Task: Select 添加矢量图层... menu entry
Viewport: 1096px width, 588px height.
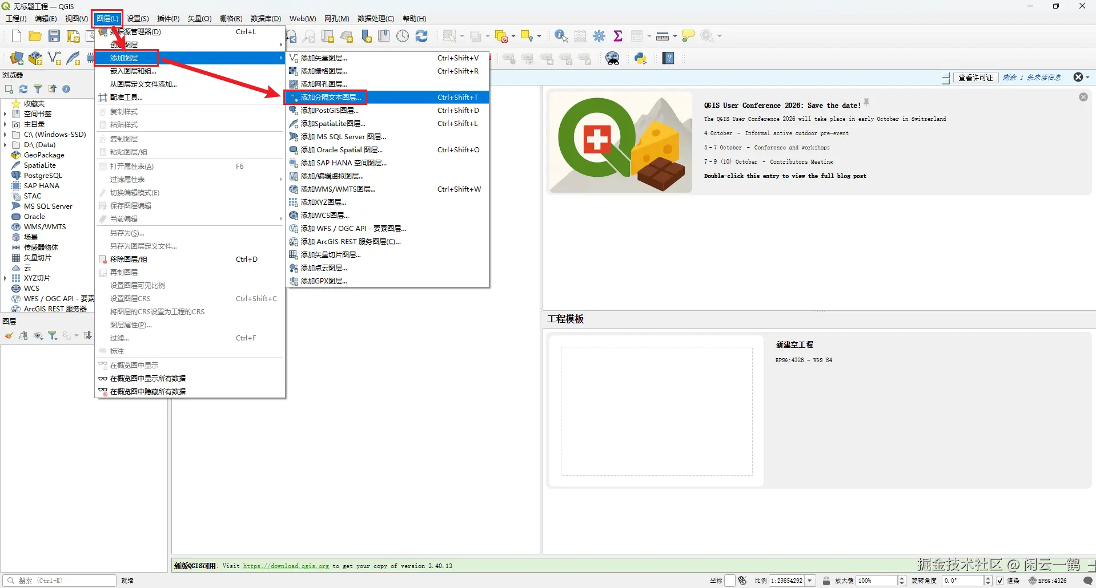Action: pos(387,58)
